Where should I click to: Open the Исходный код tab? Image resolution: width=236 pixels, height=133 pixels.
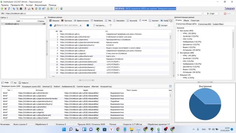click(x=106, y=86)
